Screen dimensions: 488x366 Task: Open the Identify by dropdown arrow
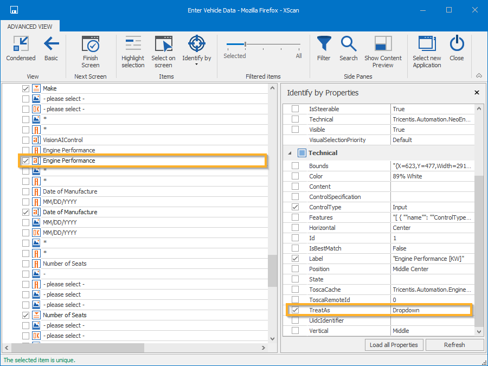click(196, 65)
